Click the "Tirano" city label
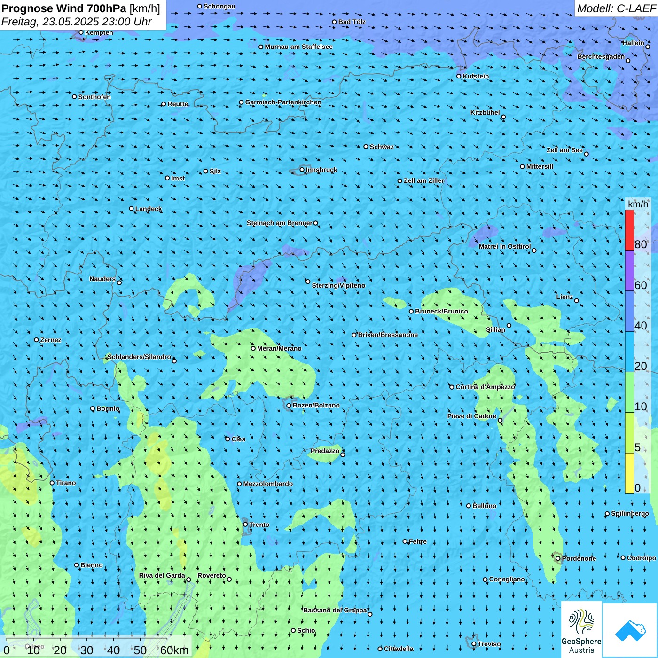The width and height of the screenshot is (658, 658). coord(66,483)
